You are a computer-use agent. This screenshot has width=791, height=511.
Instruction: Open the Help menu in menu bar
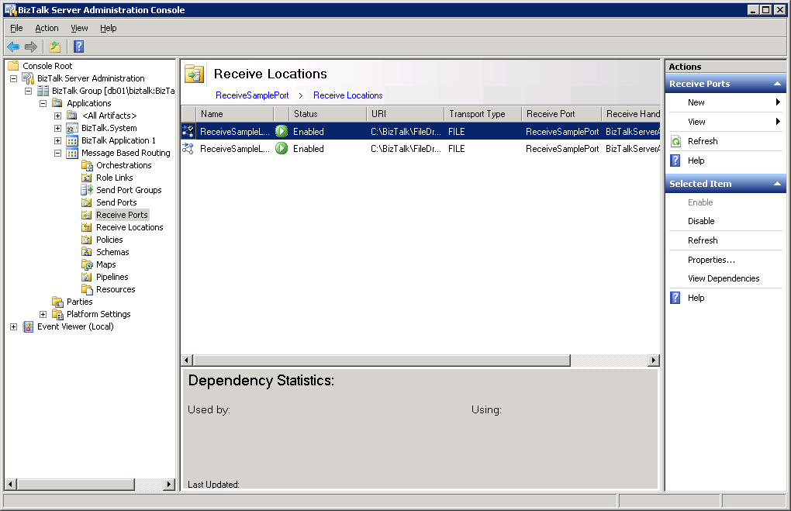[108, 28]
